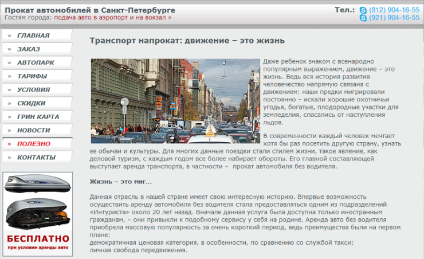Screen dimensions: 424x259
Task: Open the ГЛАВНАЯ menu item
Action: 37,36
